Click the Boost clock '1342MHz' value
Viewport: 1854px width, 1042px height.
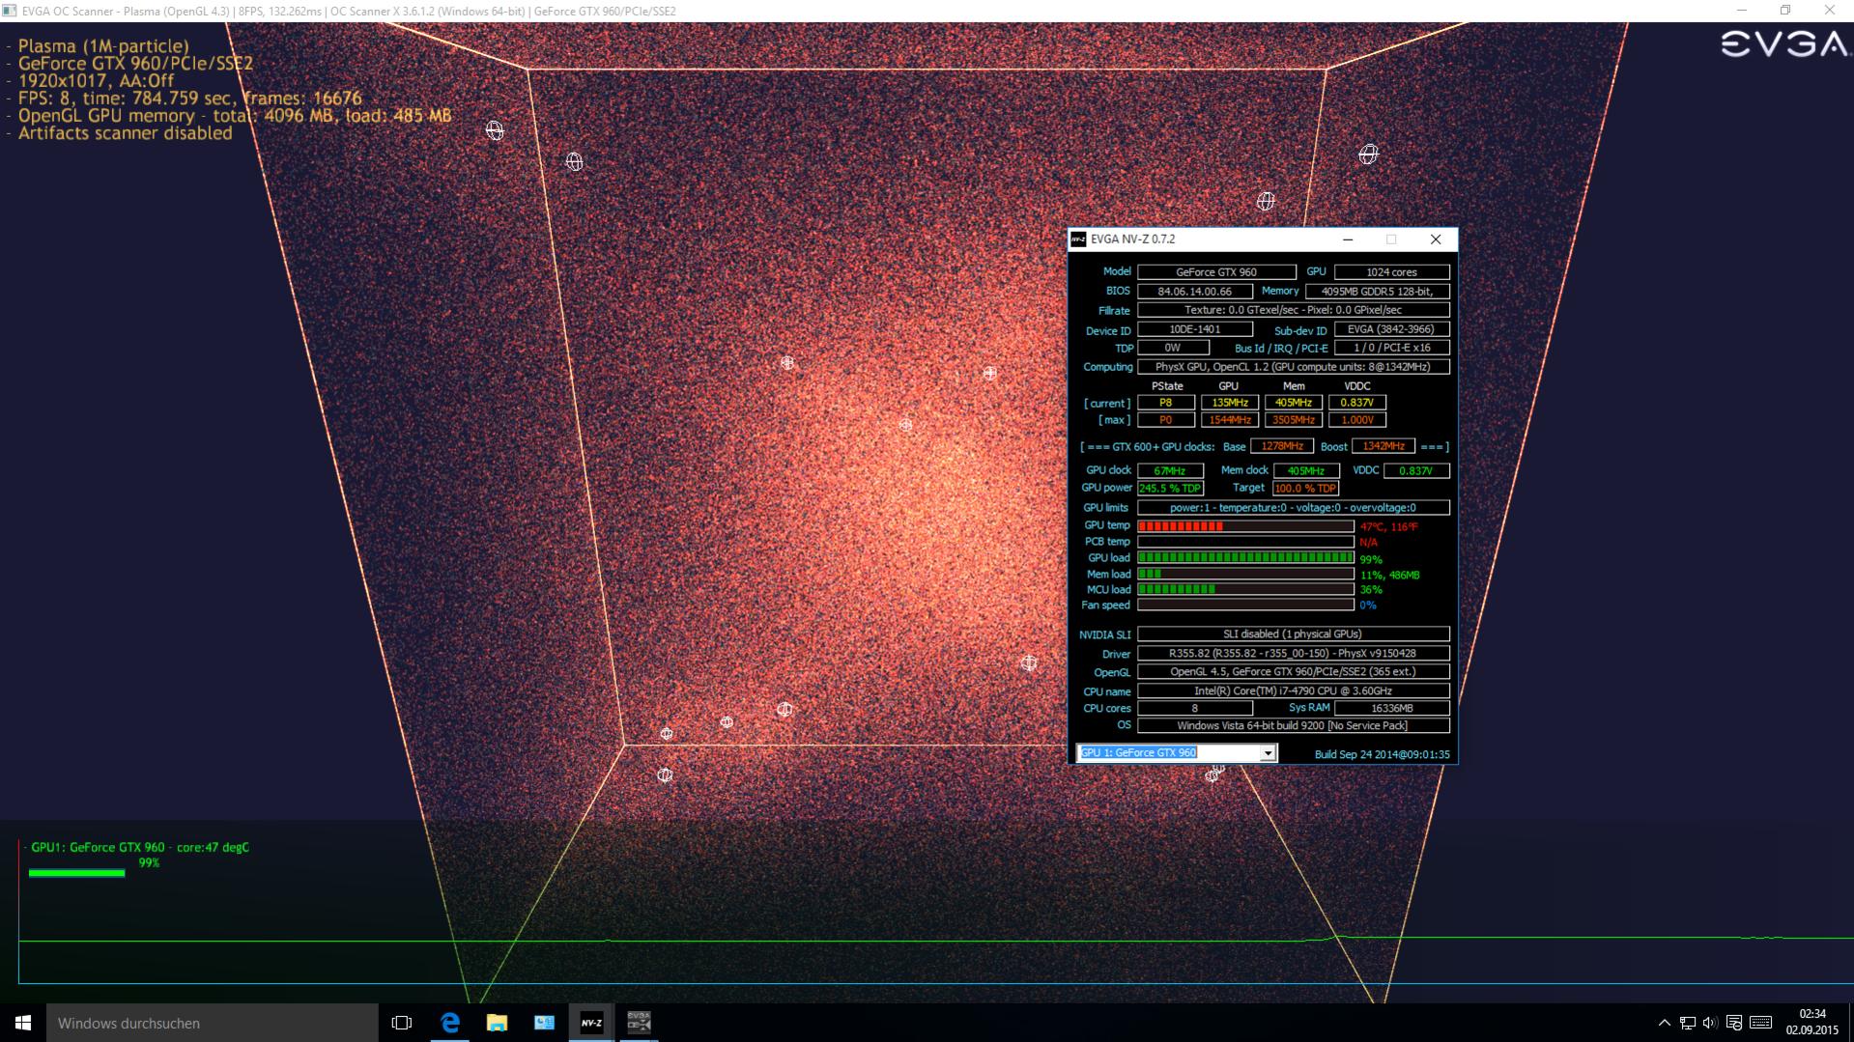point(1383,446)
